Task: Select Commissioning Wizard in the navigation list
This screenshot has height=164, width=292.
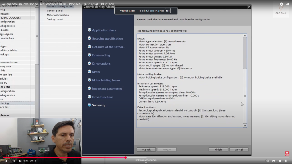Action: (x=60, y=7)
